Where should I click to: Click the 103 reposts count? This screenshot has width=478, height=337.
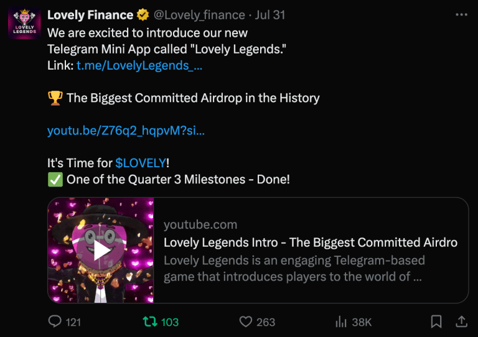pyautogui.click(x=170, y=321)
